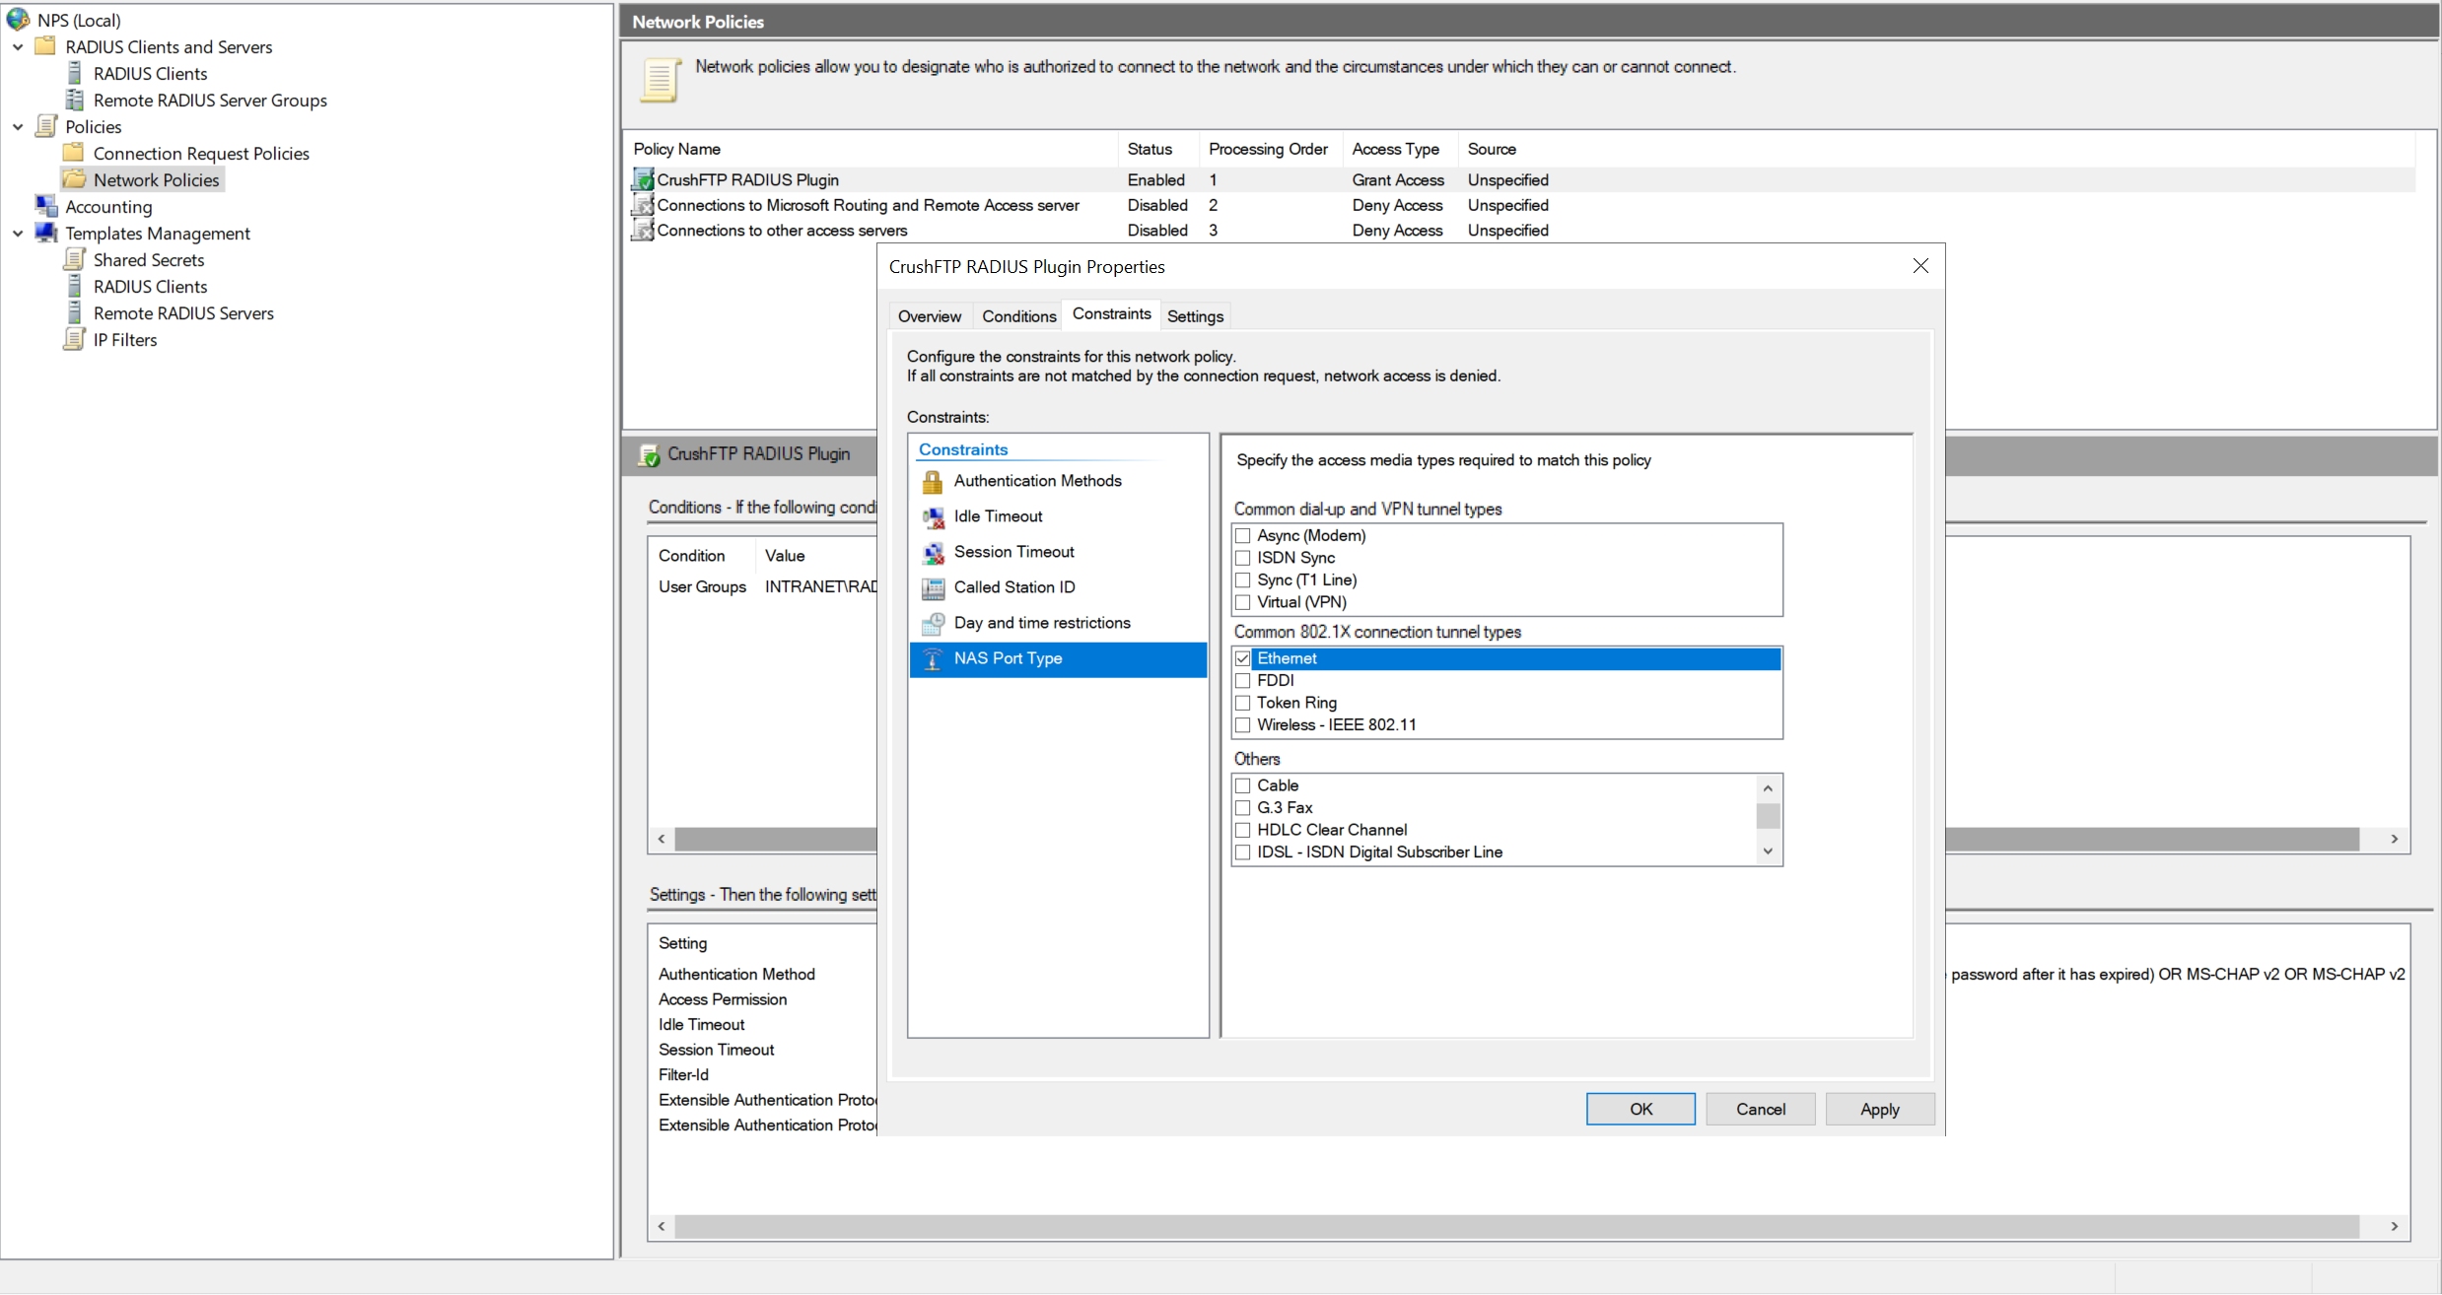The width and height of the screenshot is (2442, 1295).
Task: Check the ISDN Sync option
Action: click(x=1243, y=558)
